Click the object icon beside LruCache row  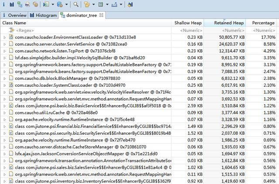(x=11, y=112)
